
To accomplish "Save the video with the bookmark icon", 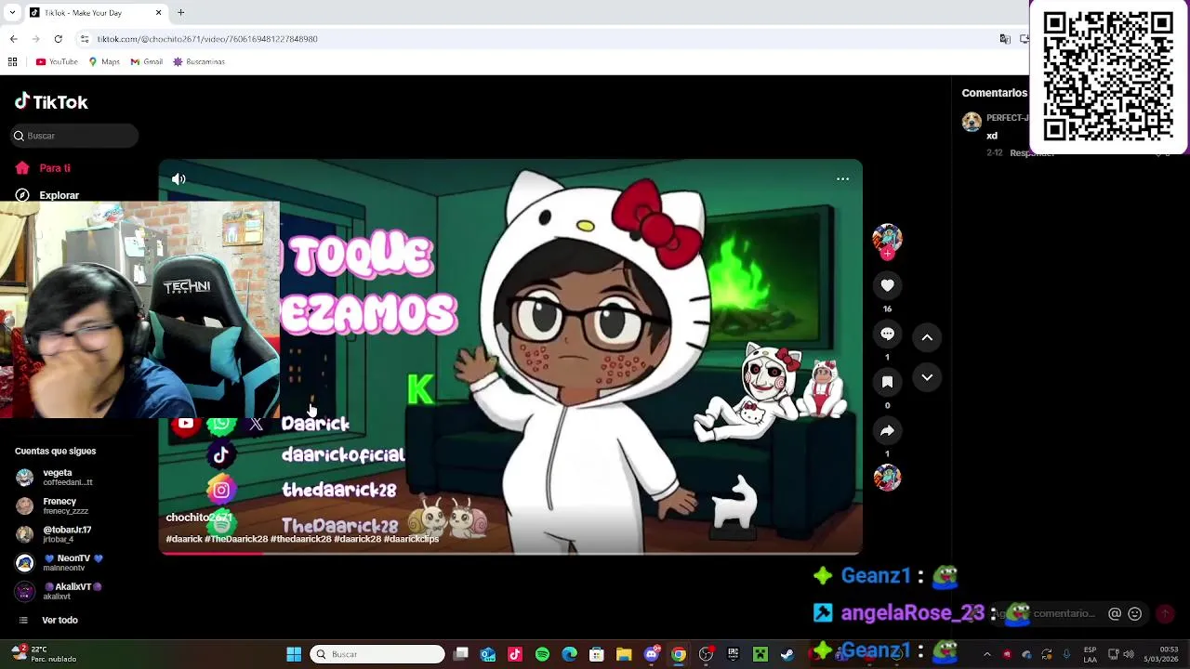I will 887,382.
